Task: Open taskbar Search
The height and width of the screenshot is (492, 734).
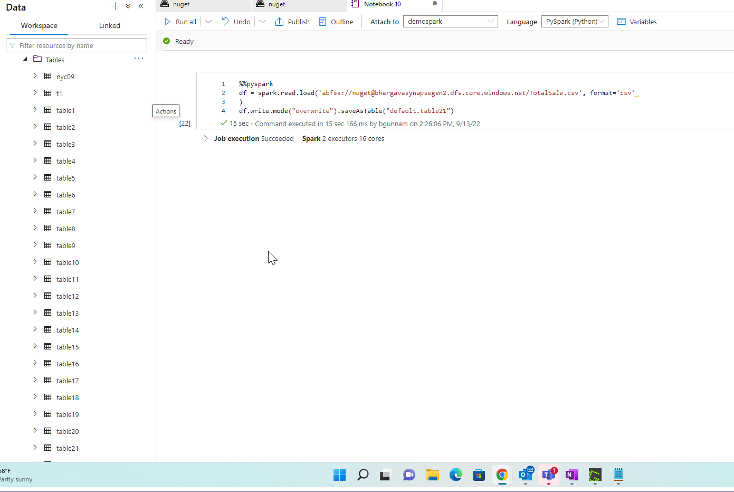Action: point(363,475)
